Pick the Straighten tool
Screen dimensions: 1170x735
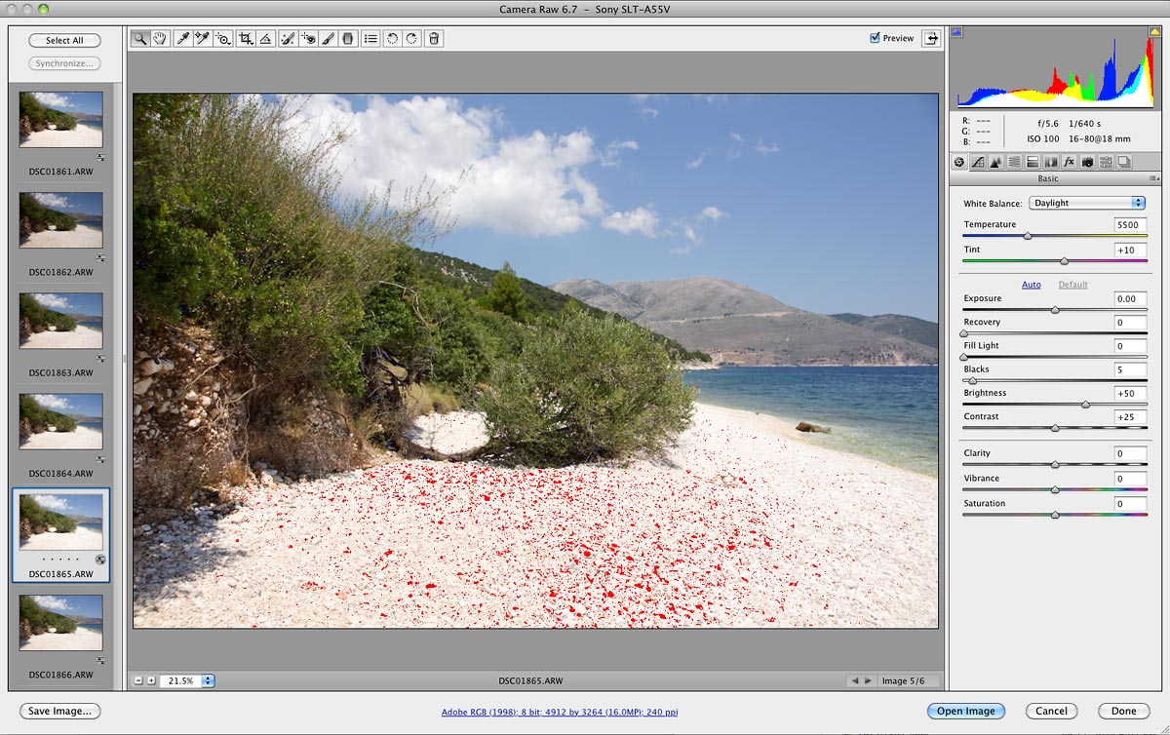coord(266,39)
